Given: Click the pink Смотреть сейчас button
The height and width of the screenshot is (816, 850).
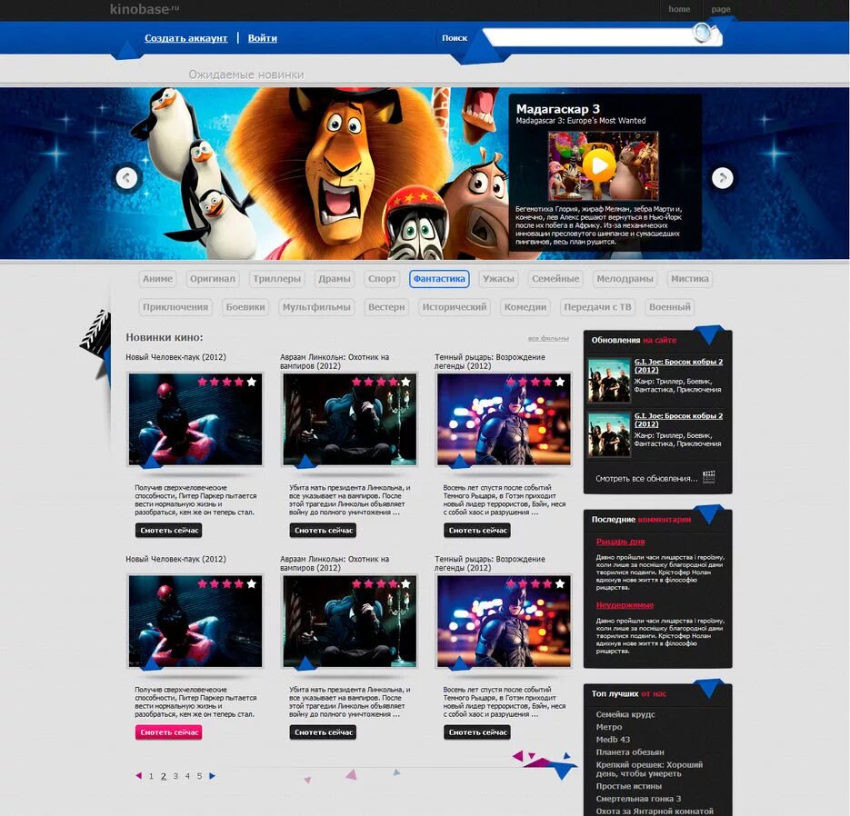Looking at the screenshot, I should click(x=168, y=732).
